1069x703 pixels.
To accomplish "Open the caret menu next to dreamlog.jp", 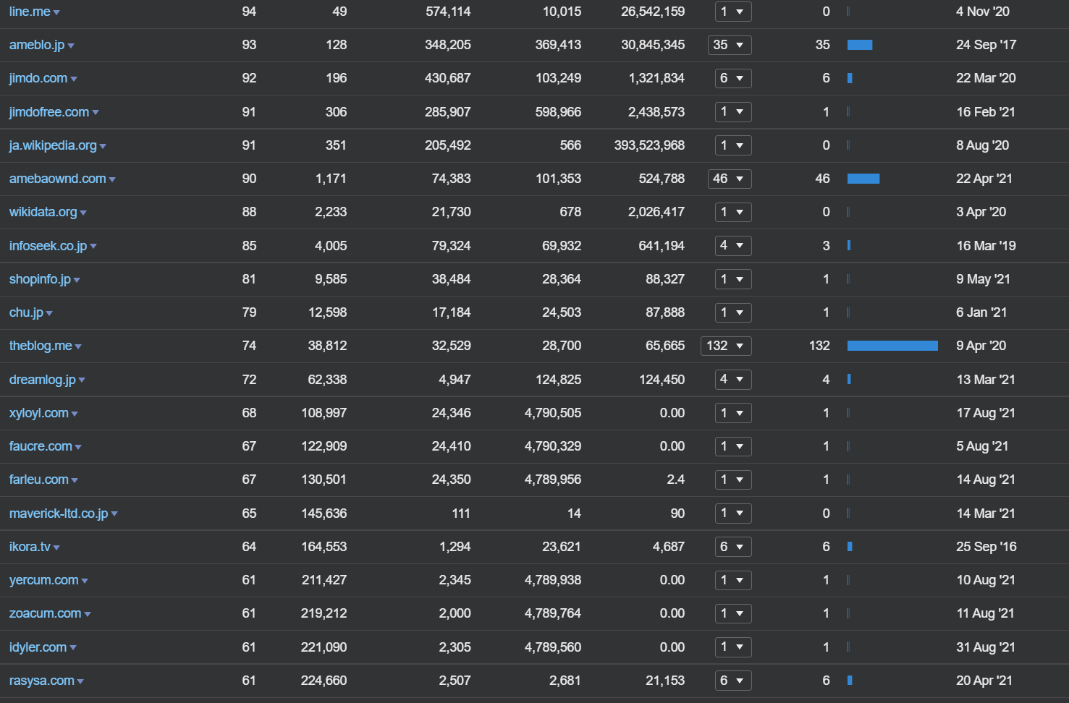I will coord(82,380).
